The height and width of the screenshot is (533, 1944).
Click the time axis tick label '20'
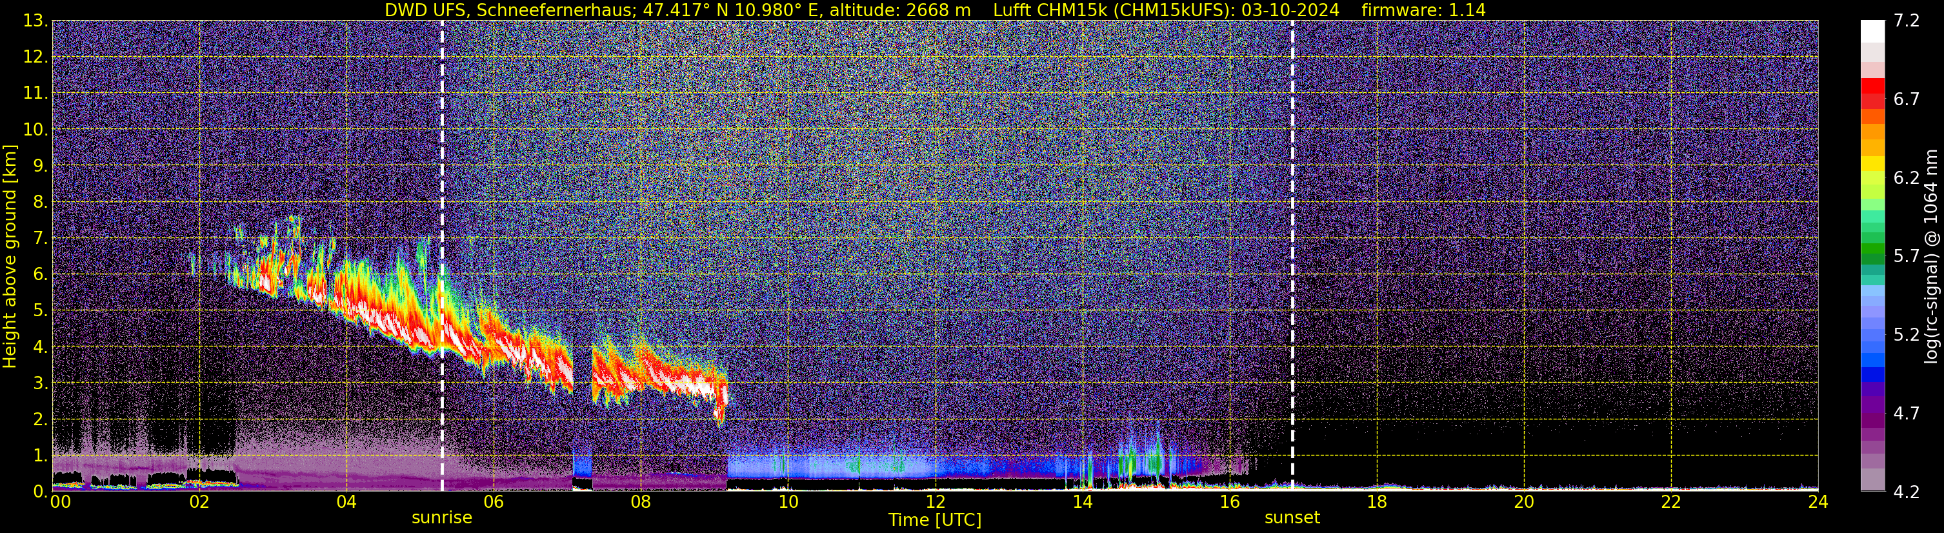1524,502
